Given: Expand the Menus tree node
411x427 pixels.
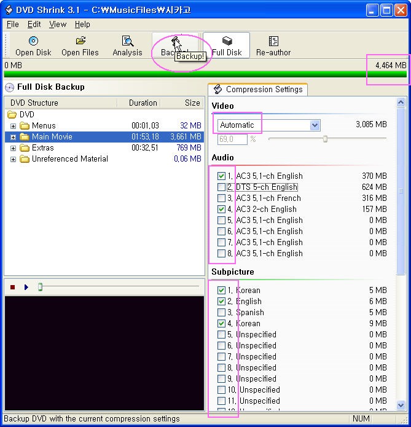Looking at the screenshot, I should point(13,126).
